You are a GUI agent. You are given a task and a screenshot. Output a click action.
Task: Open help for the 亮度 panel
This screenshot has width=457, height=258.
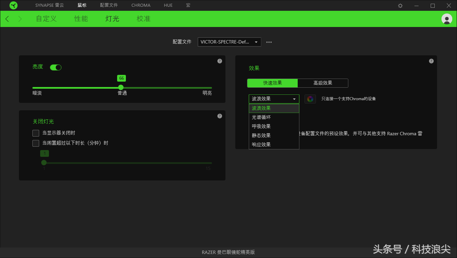(219, 61)
